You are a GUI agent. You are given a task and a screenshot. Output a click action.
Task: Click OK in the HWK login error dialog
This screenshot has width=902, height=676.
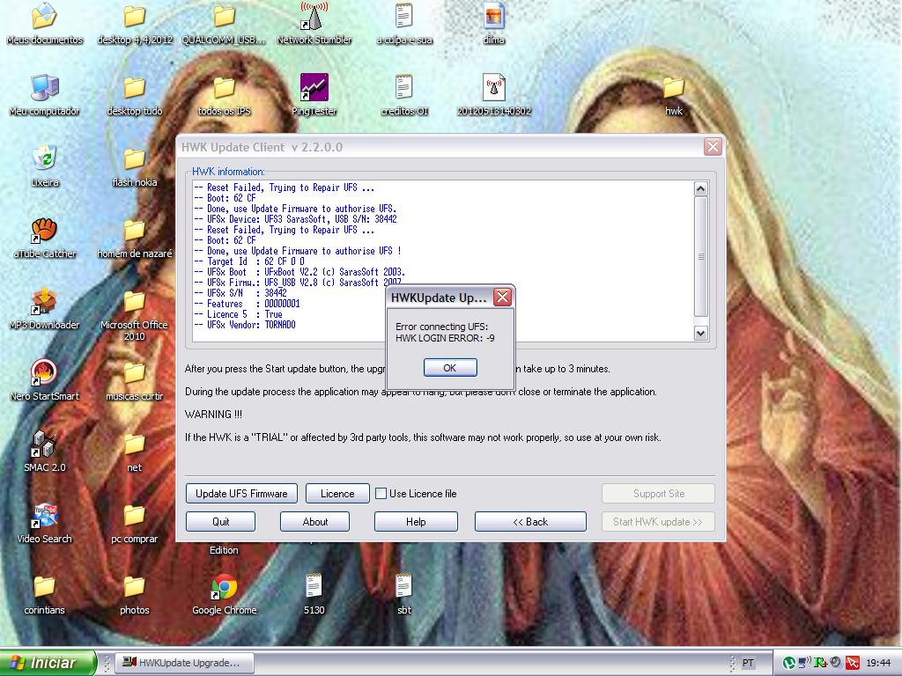pyautogui.click(x=450, y=368)
